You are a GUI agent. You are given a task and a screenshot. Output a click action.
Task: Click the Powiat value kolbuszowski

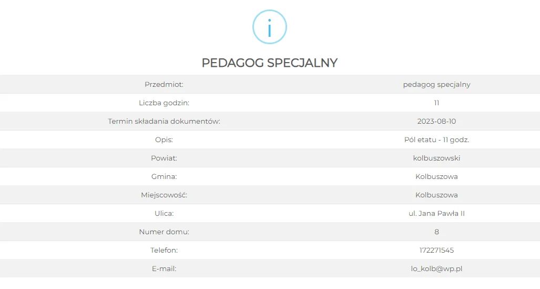(x=436, y=158)
